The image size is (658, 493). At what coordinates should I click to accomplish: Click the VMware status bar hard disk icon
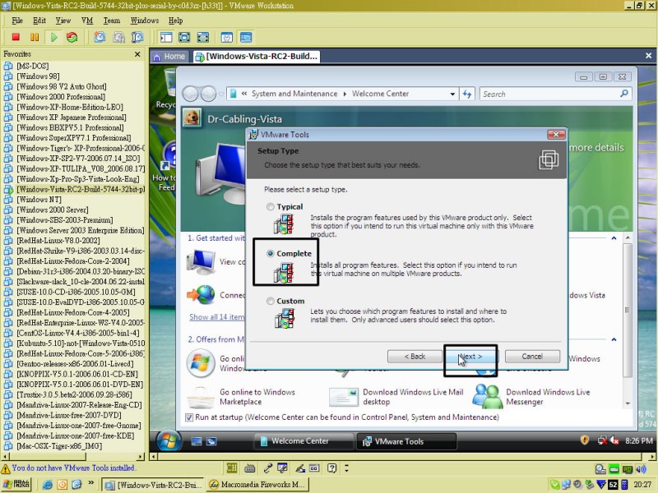(614, 468)
